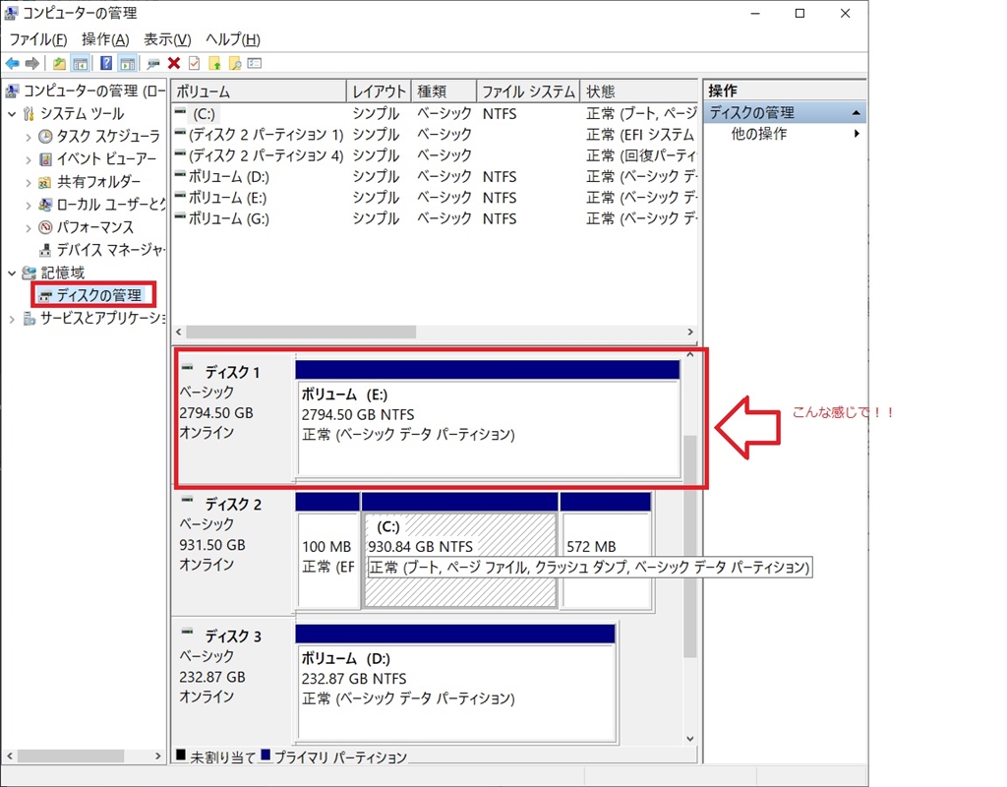Click the disk view scroll down arrow
This screenshot has height=787, width=1007.
coord(690,739)
